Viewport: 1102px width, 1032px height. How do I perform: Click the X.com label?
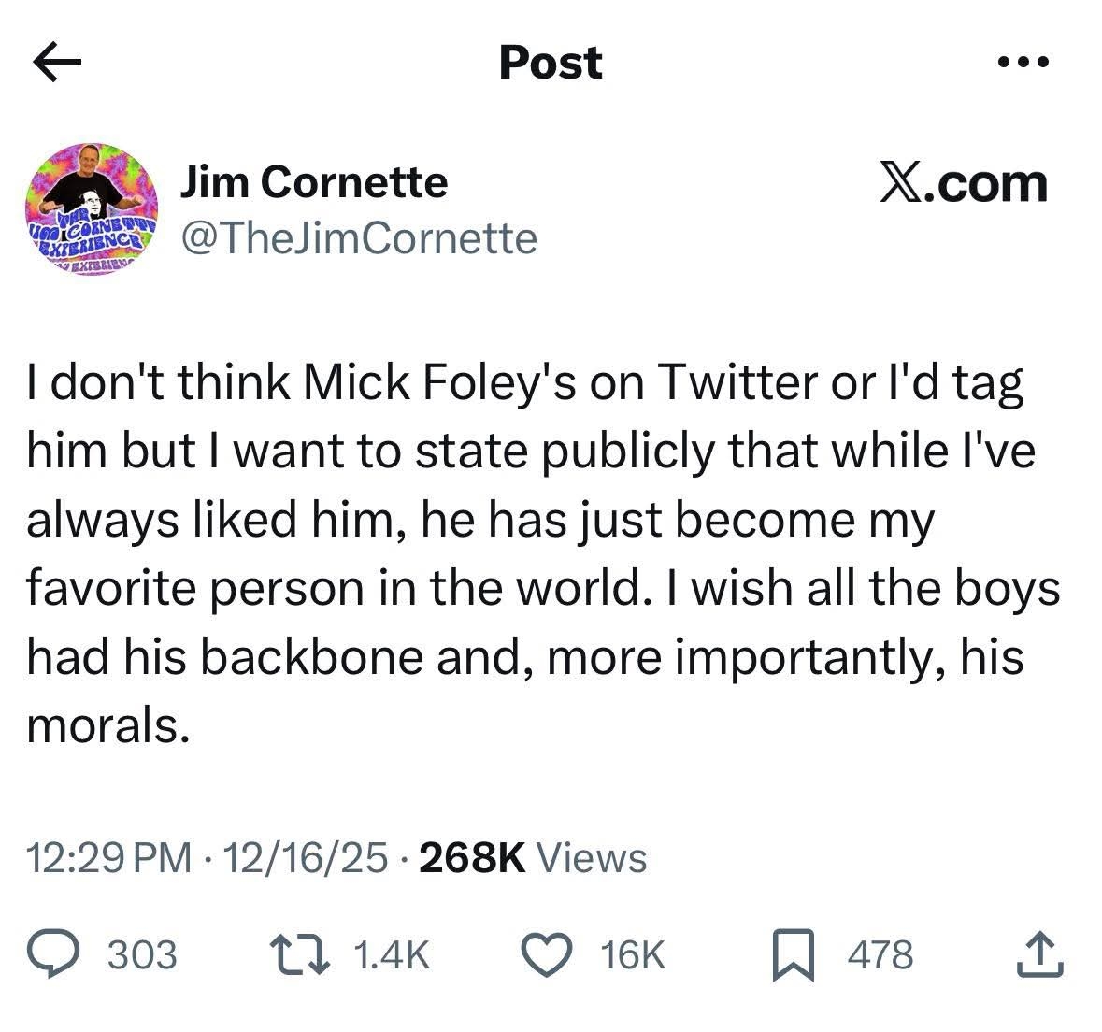point(964,183)
